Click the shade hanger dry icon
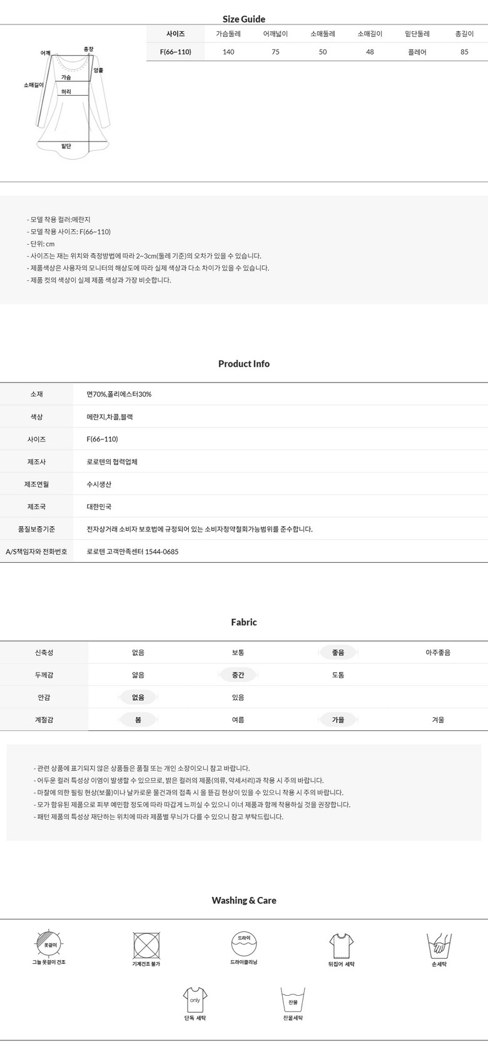Image resolution: width=488 pixels, height=1054 pixels. (49, 944)
